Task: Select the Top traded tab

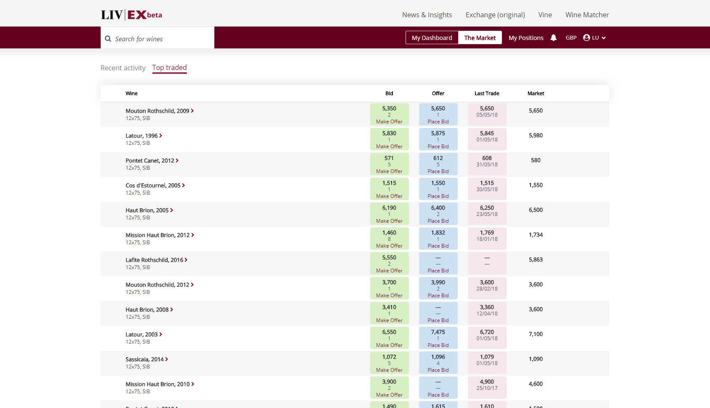Action: [x=169, y=68]
